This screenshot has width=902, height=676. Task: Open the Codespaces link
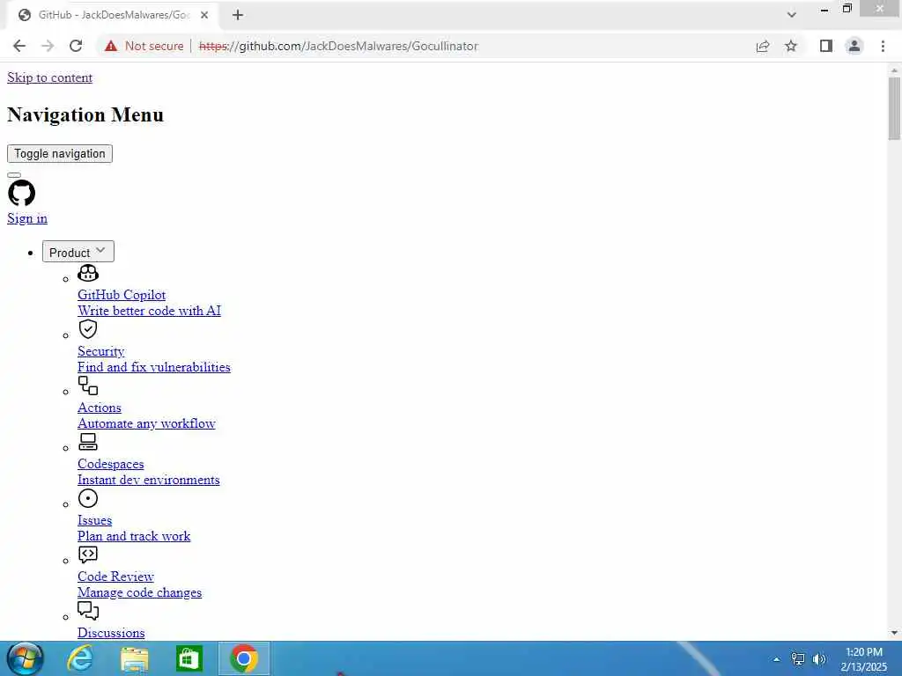pos(110,464)
